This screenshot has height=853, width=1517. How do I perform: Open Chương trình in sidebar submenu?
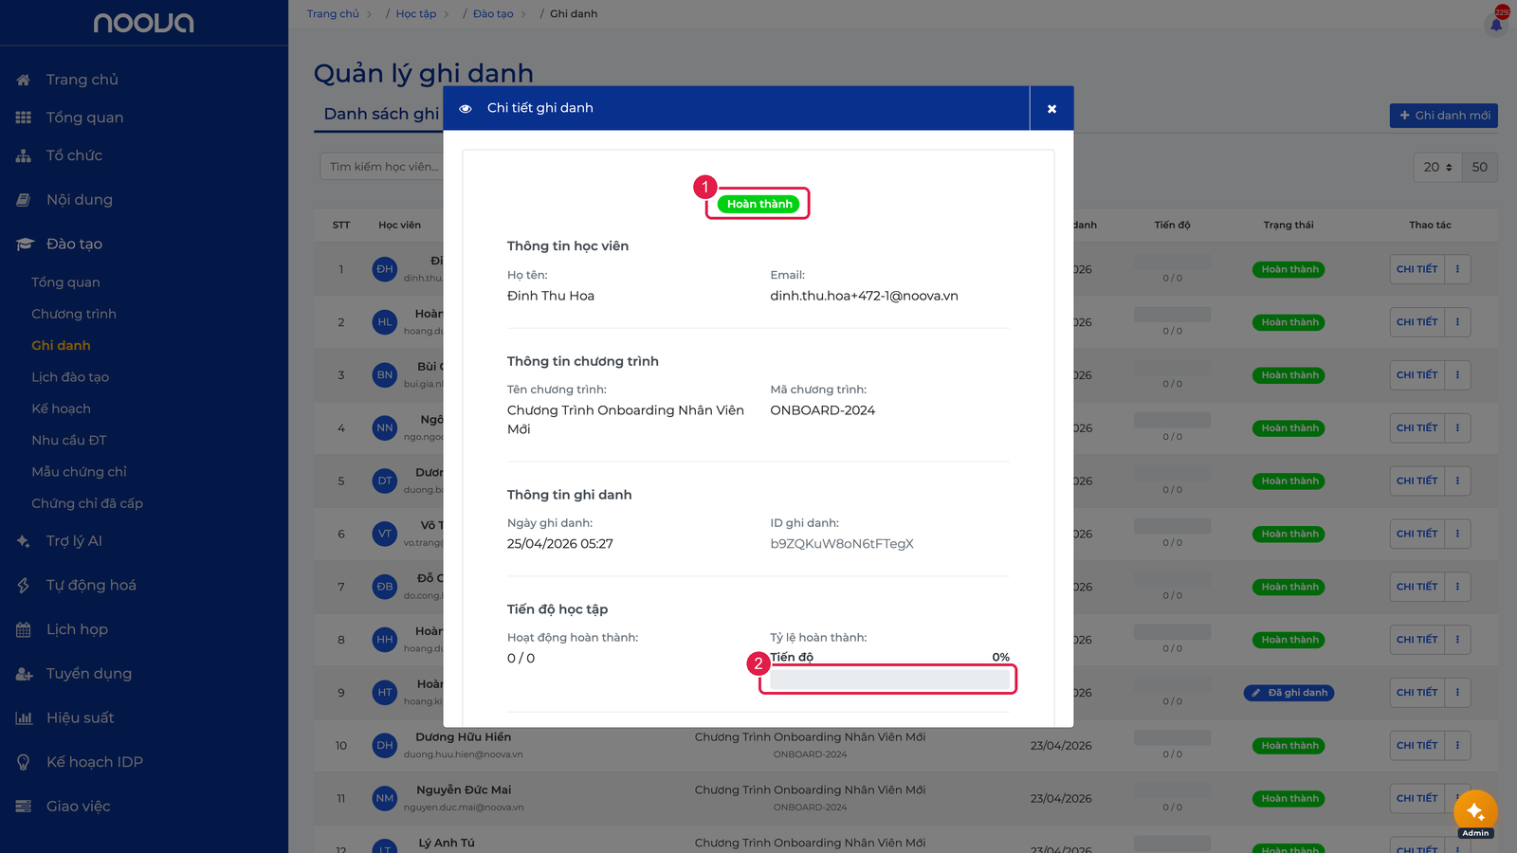point(74,314)
